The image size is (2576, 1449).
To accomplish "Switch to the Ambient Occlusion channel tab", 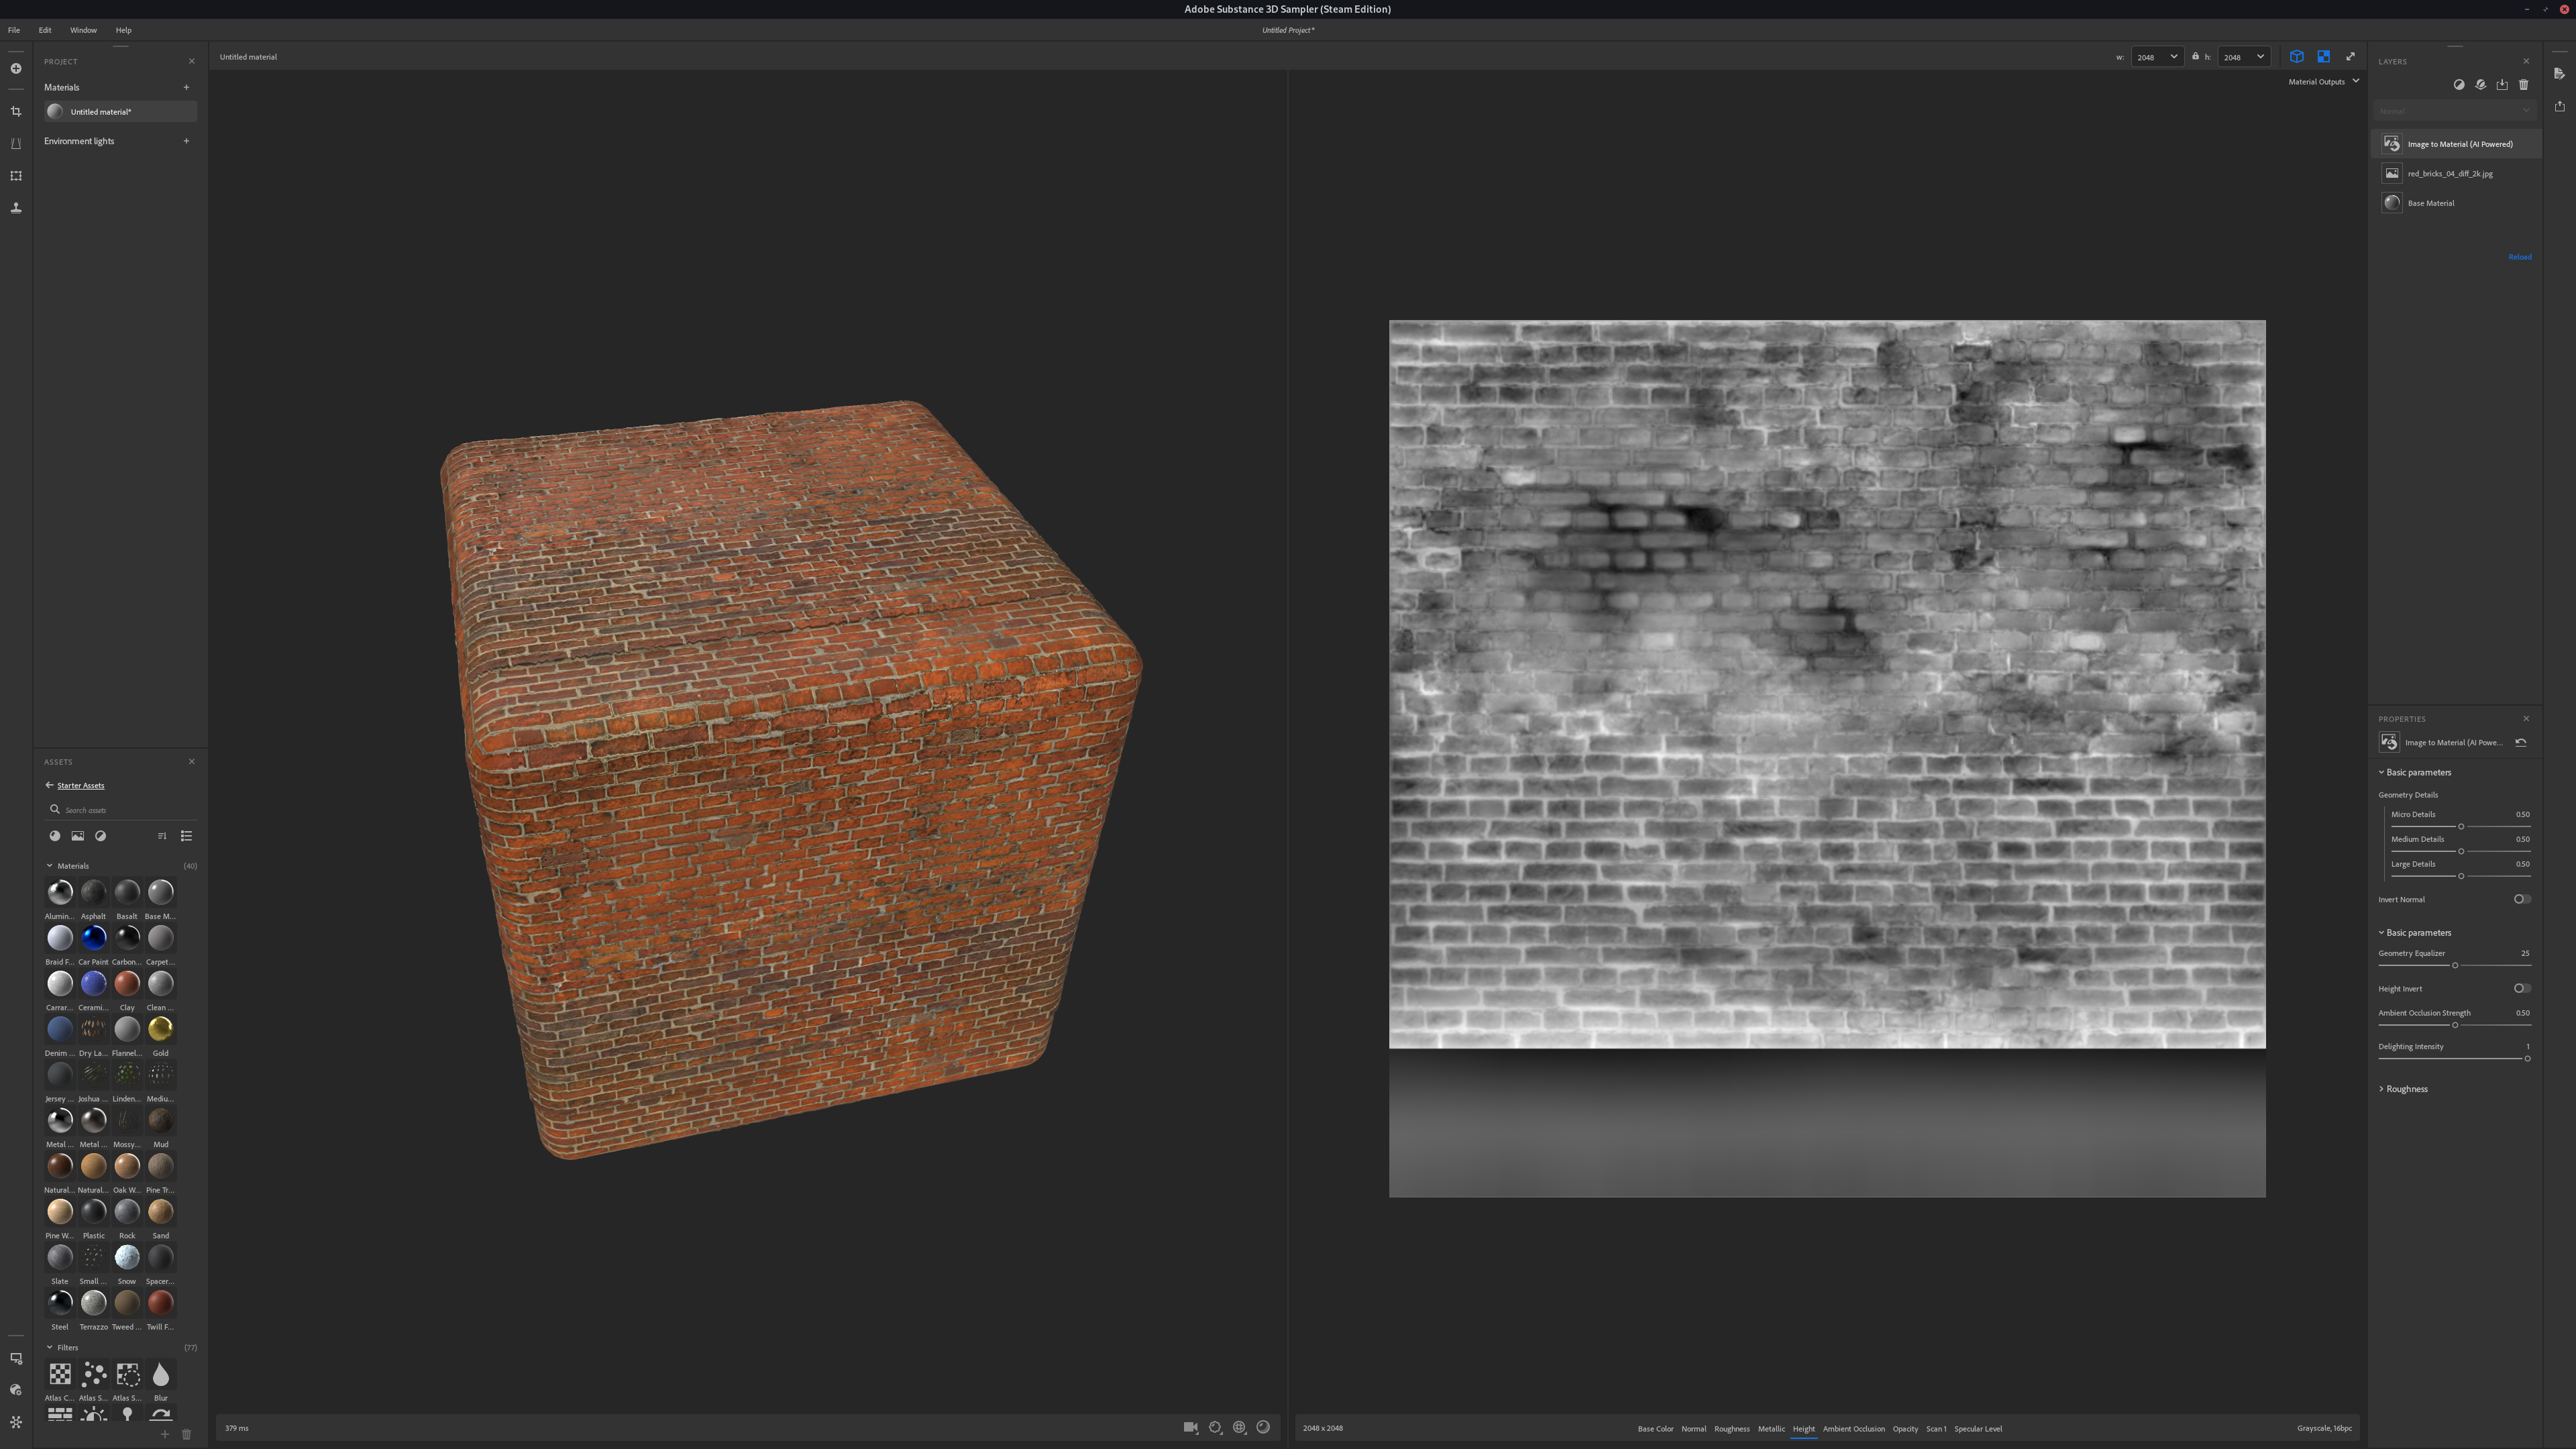I will click(x=1853, y=1428).
